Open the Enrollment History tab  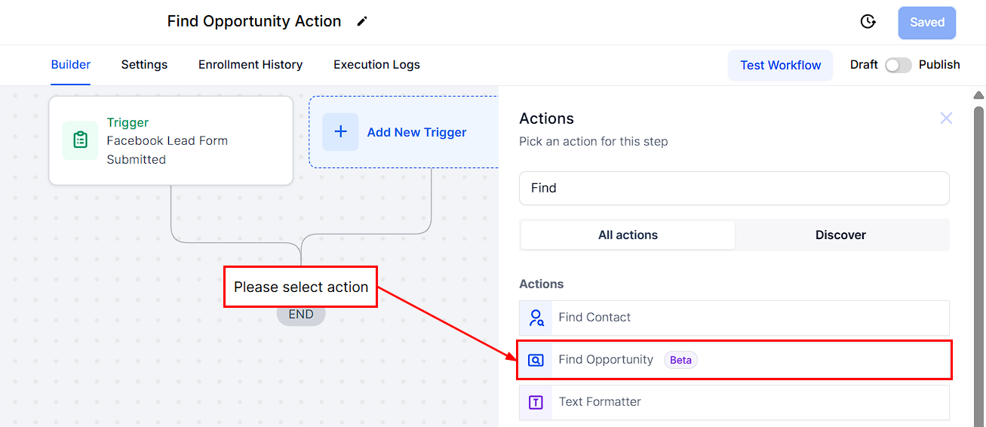pyautogui.click(x=250, y=65)
